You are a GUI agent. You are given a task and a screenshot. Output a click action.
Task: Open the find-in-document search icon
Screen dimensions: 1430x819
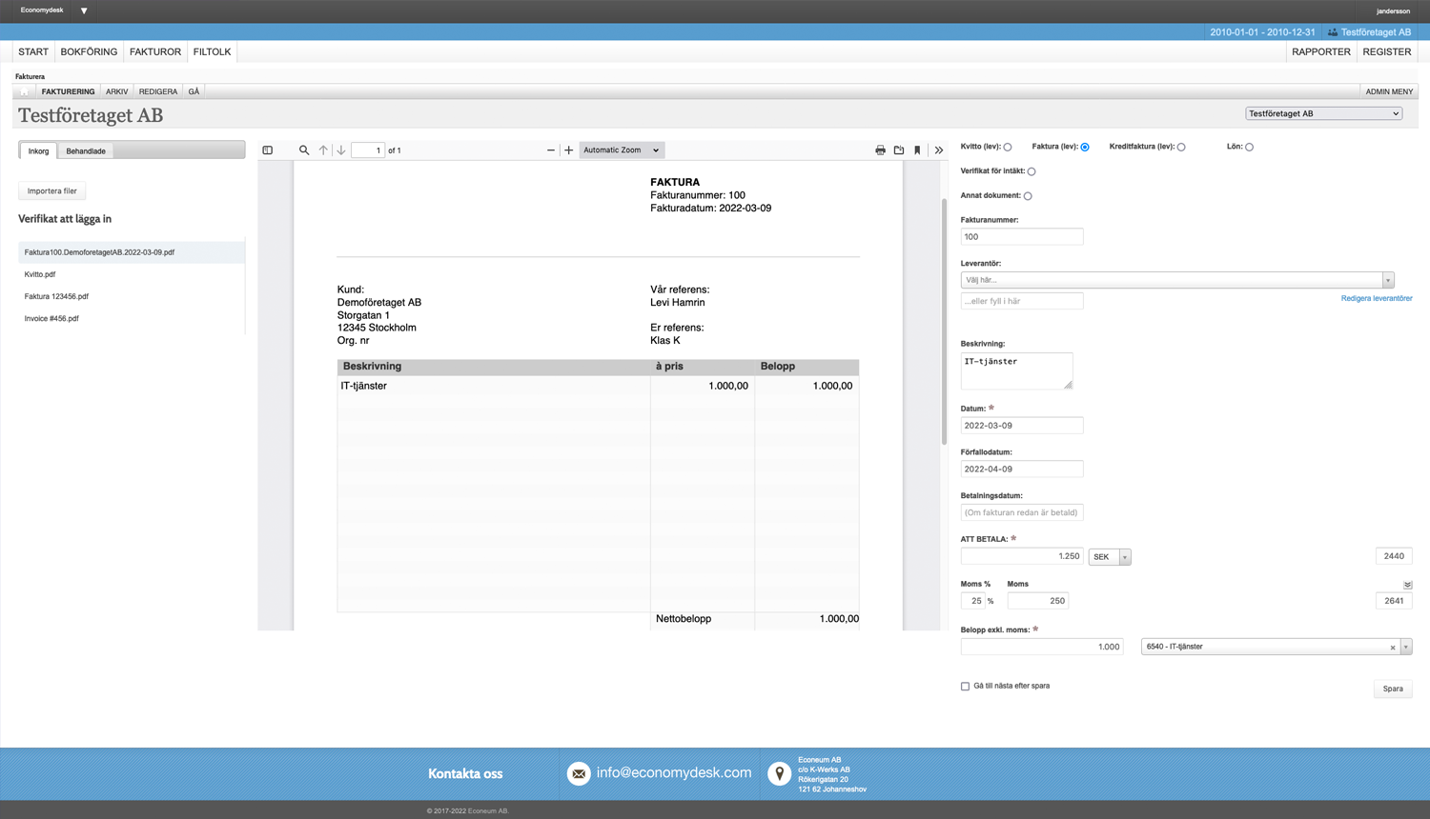[x=304, y=150]
